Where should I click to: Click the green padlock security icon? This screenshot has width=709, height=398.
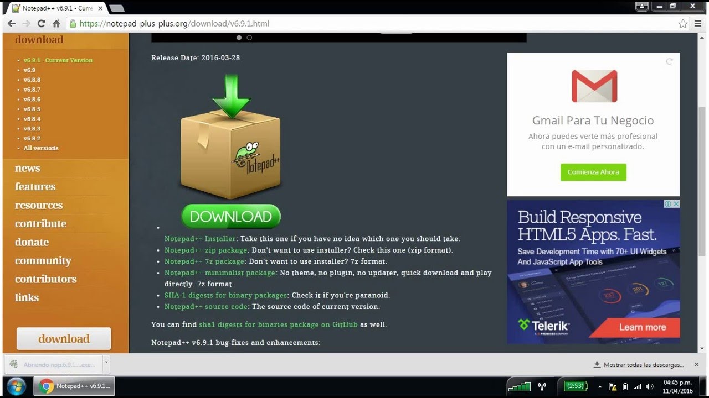(x=73, y=24)
